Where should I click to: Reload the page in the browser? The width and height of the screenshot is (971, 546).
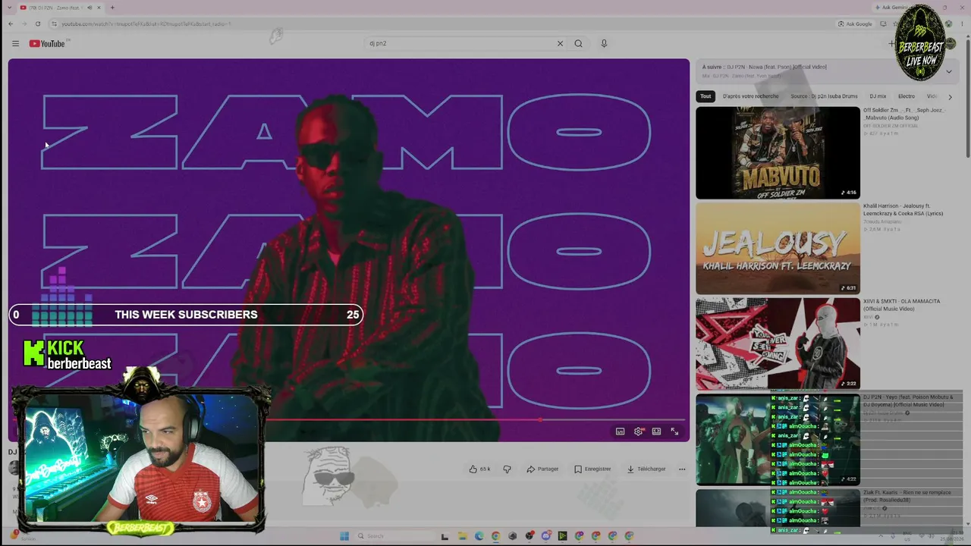tap(37, 24)
